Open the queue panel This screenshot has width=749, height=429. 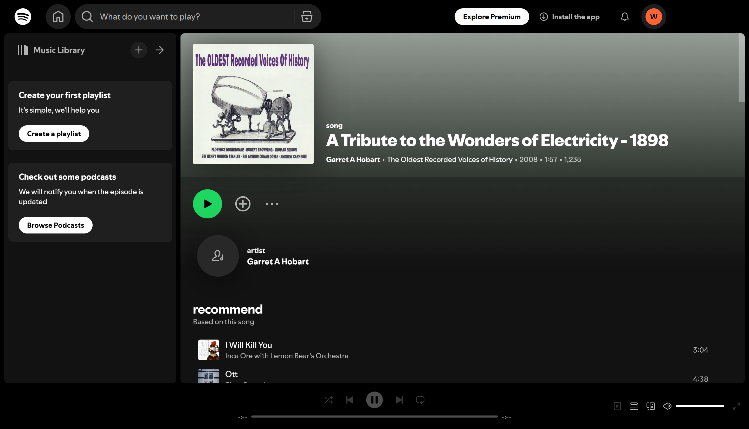pos(634,406)
